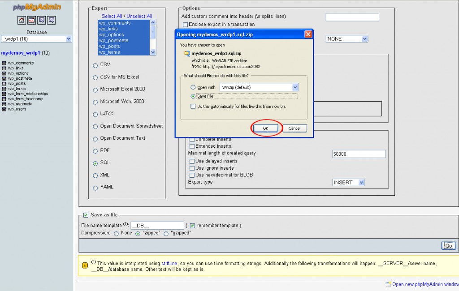The image size is (459, 291).
Task: Click the Unselect All link
Action: point(139,16)
